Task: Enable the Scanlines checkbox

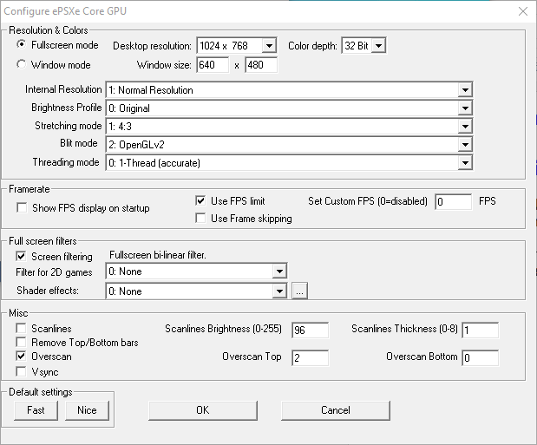Action: [x=21, y=328]
